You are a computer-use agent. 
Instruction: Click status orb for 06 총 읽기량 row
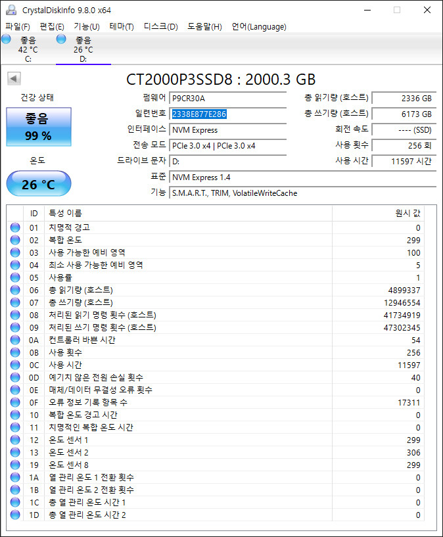tap(15, 290)
